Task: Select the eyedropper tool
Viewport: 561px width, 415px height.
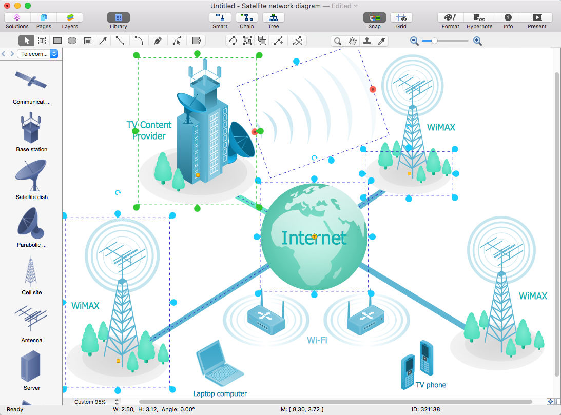Action: click(x=381, y=41)
